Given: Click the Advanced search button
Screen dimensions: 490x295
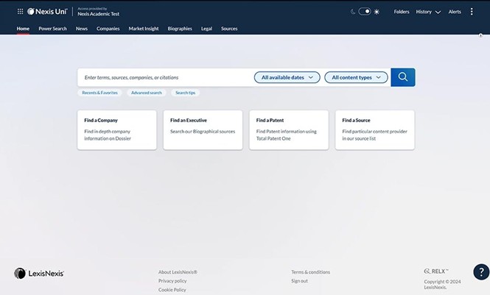Looking at the screenshot, I should [146, 93].
